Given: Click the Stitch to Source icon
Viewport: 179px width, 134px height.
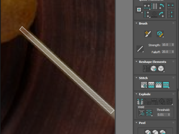Looking at the screenshot, I should pyautogui.click(x=158, y=85).
